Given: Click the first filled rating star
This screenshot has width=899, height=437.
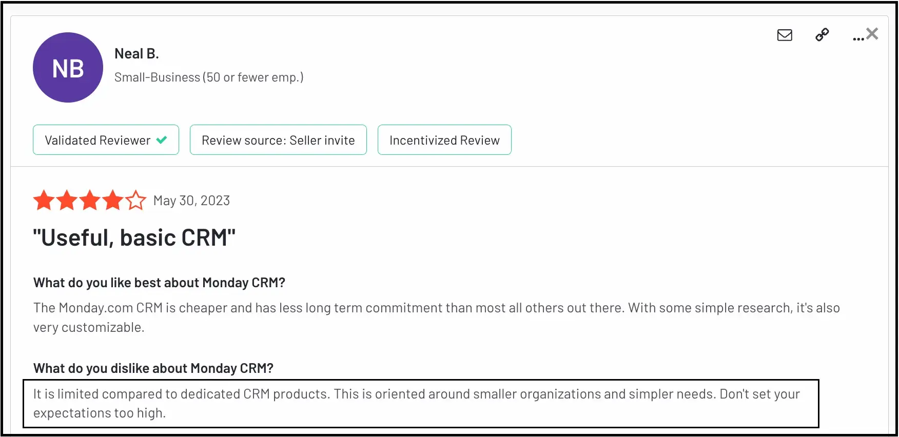Looking at the screenshot, I should pos(44,201).
